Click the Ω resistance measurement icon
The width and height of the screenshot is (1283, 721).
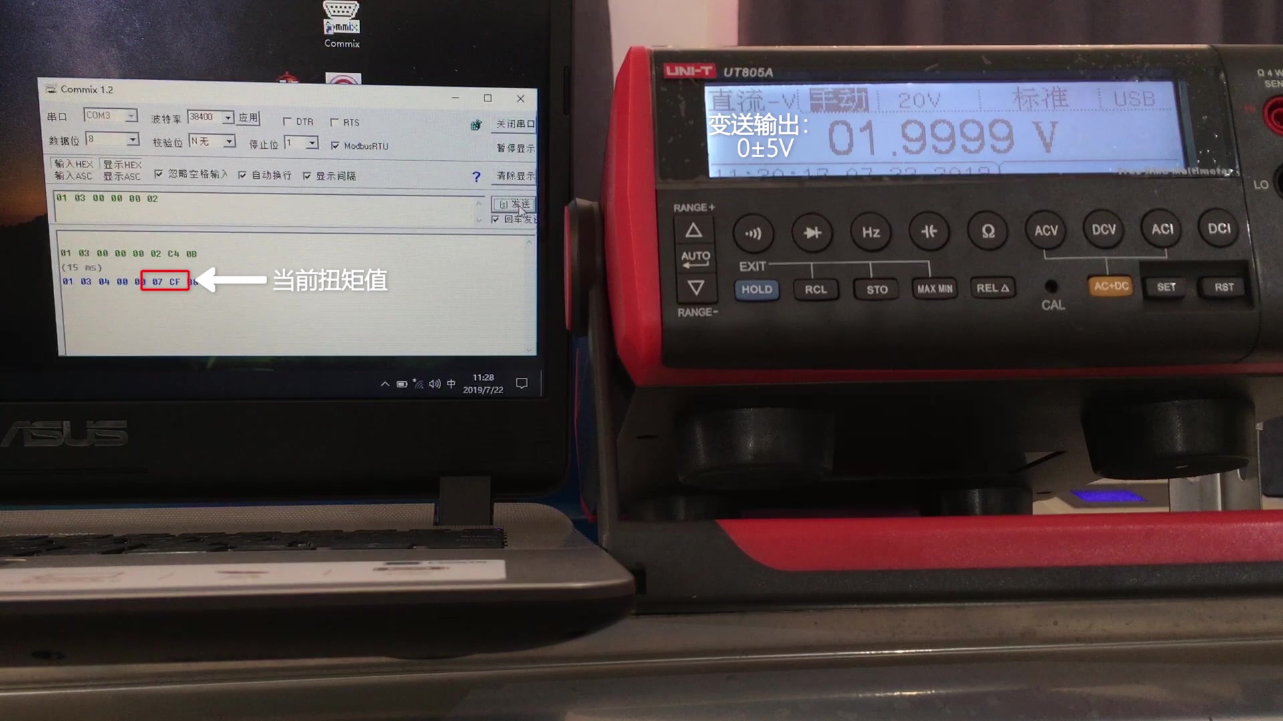click(x=986, y=230)
